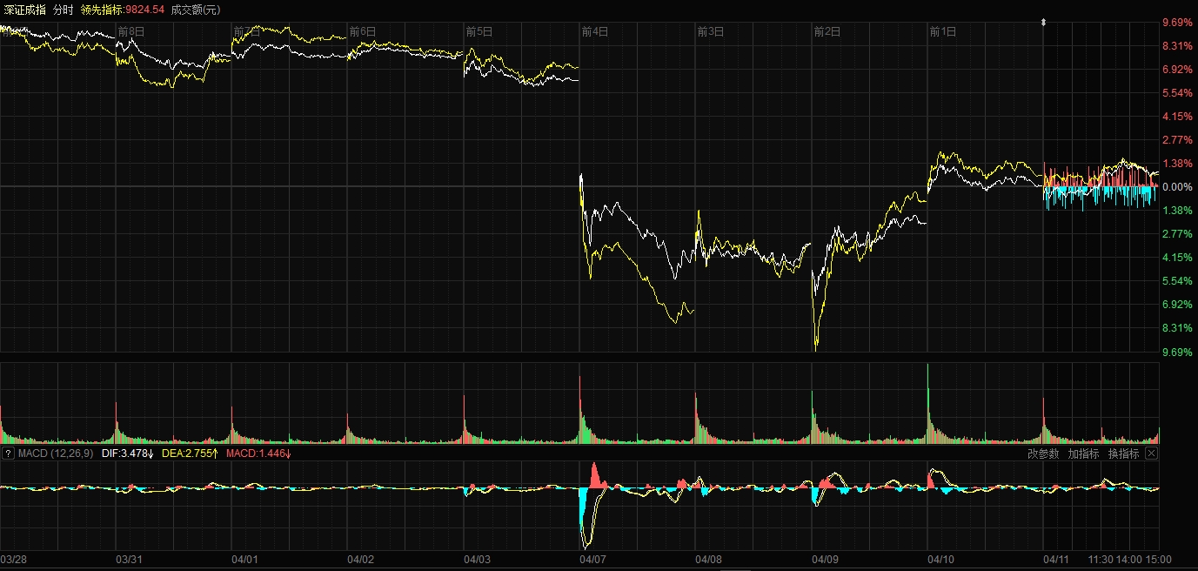Open 改参数 to modify indicator parameters
1198x571 pixels.
click(1043, 453)
